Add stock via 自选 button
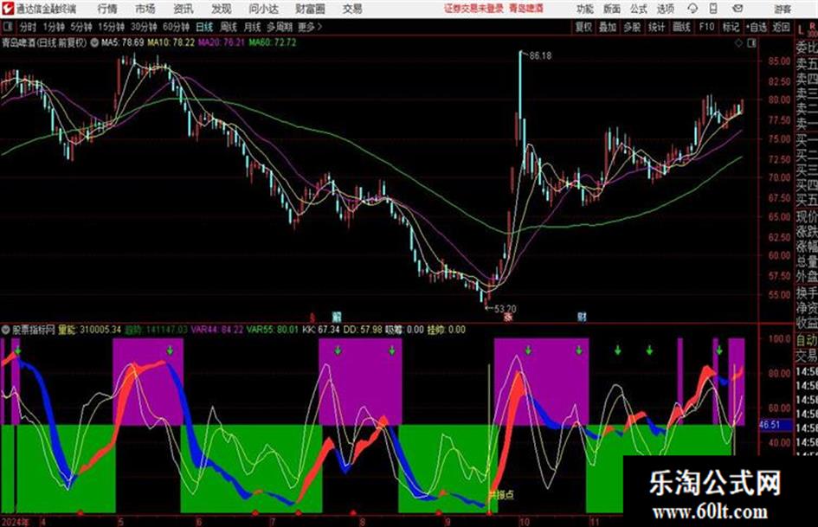 pos(756,27)
